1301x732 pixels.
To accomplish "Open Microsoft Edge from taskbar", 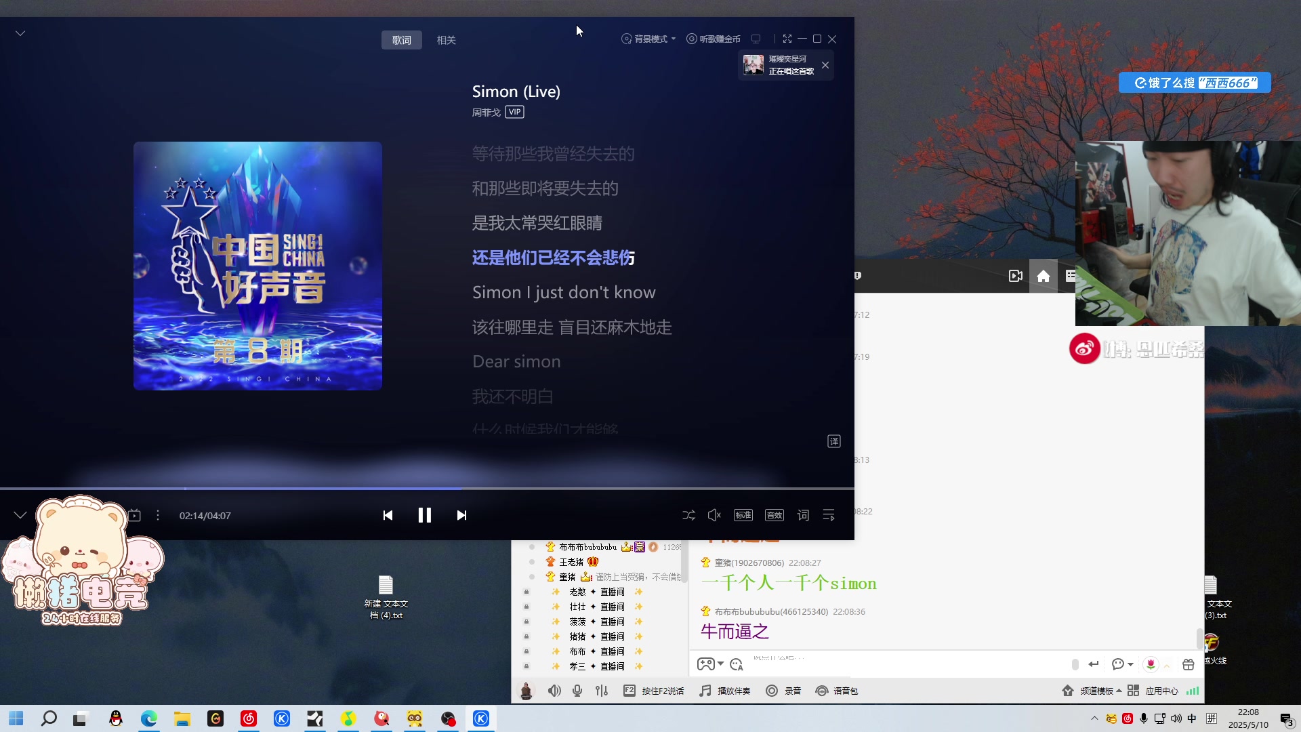I will [x=149, y=718].
